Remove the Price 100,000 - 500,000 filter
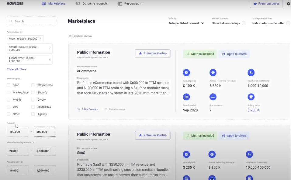291x180 pixels. click(x=40, y=39)
